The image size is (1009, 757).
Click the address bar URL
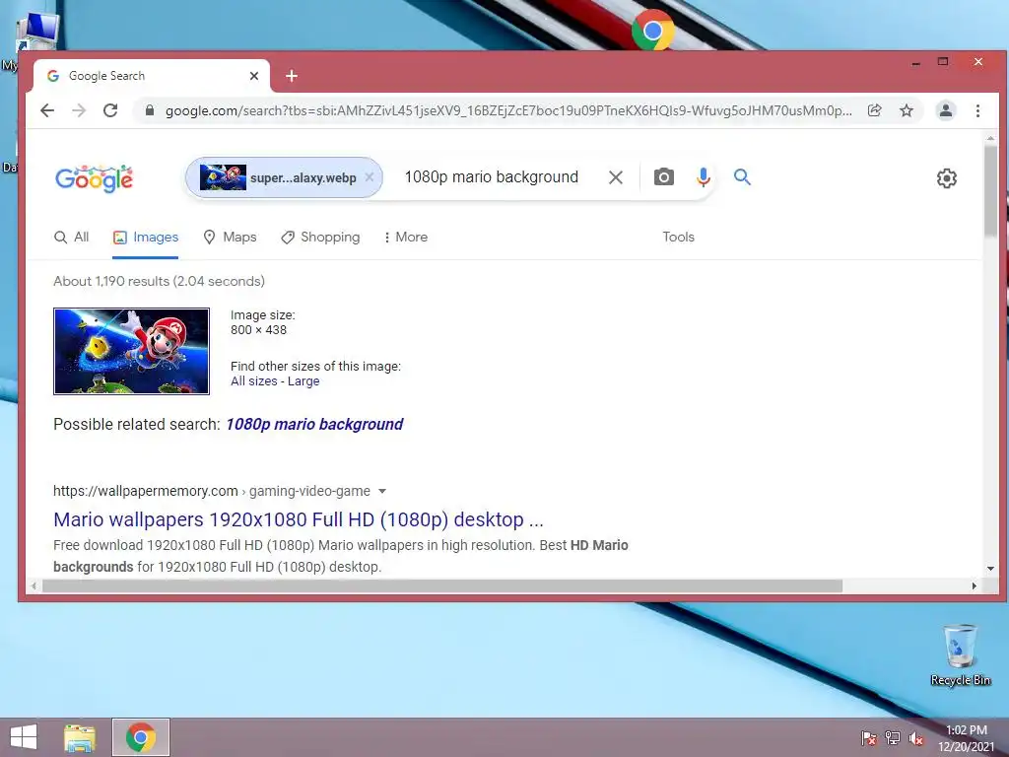click(x=508, y=110)
